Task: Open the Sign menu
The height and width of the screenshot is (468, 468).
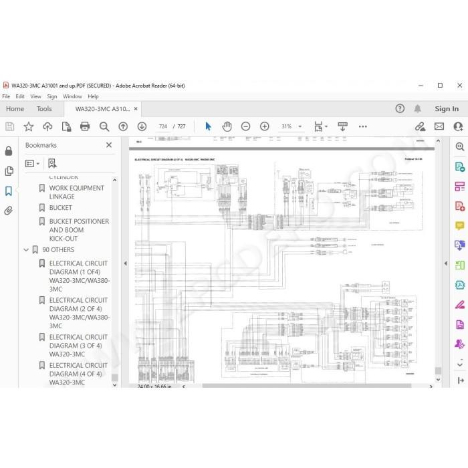Action: click(52, 96)
